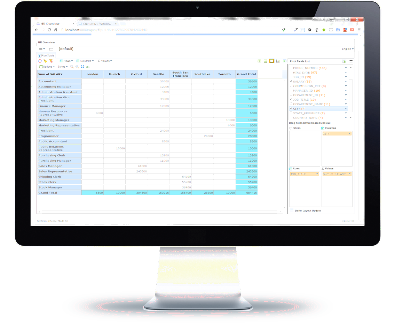The width and height of the screenshot is (395, 323).
Task: Click the zoom in magnifier icon
Action: (x=72, y=67)
